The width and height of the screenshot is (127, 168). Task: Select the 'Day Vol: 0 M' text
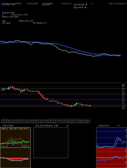pos(80,8)
